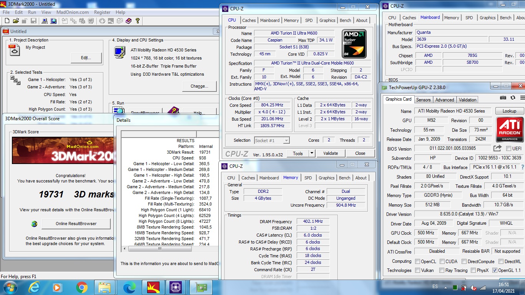Viewport: 525px width, 295px height.
Task: Click the purple help book toolbar icon
Action: click(x=128, y=21)
